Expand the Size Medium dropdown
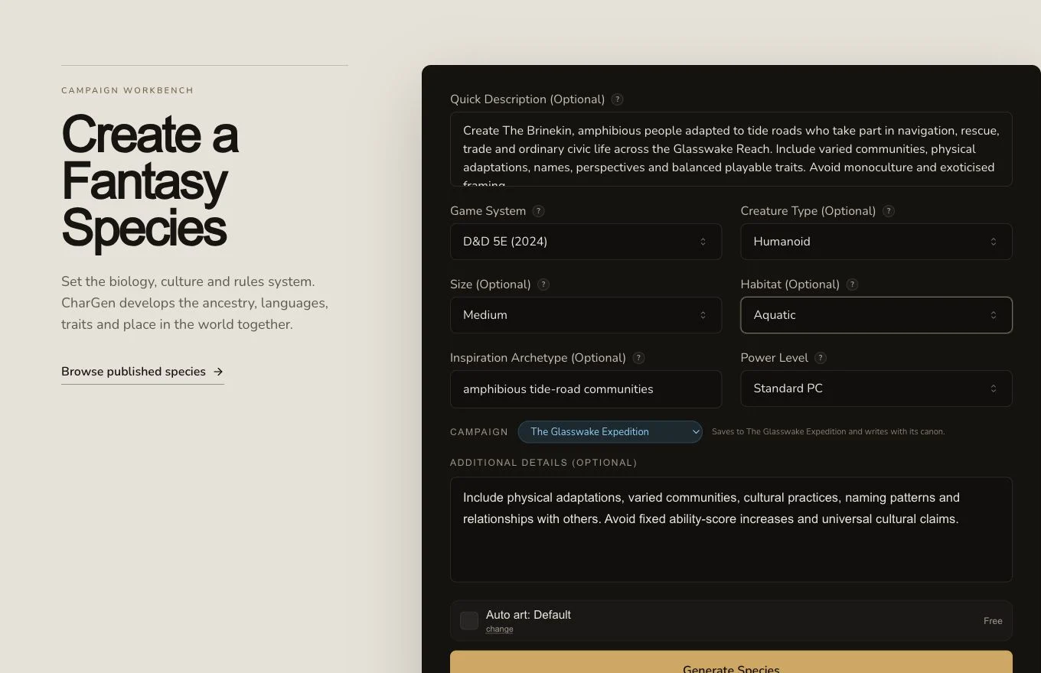 586,315
